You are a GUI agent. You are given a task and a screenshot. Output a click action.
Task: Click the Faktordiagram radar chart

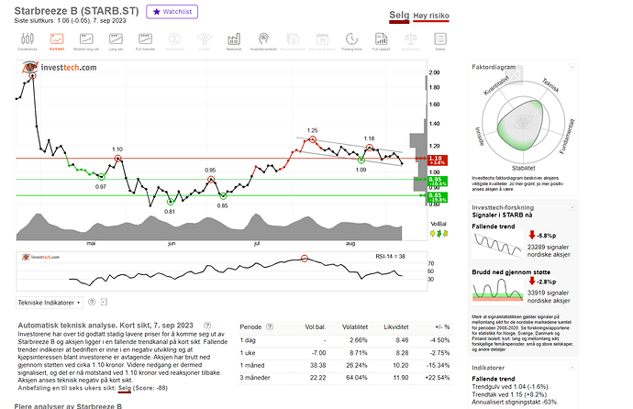(x=523, y=123)
